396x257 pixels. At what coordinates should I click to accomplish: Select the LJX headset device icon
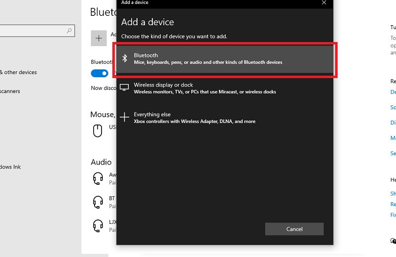tap(98, 226)
